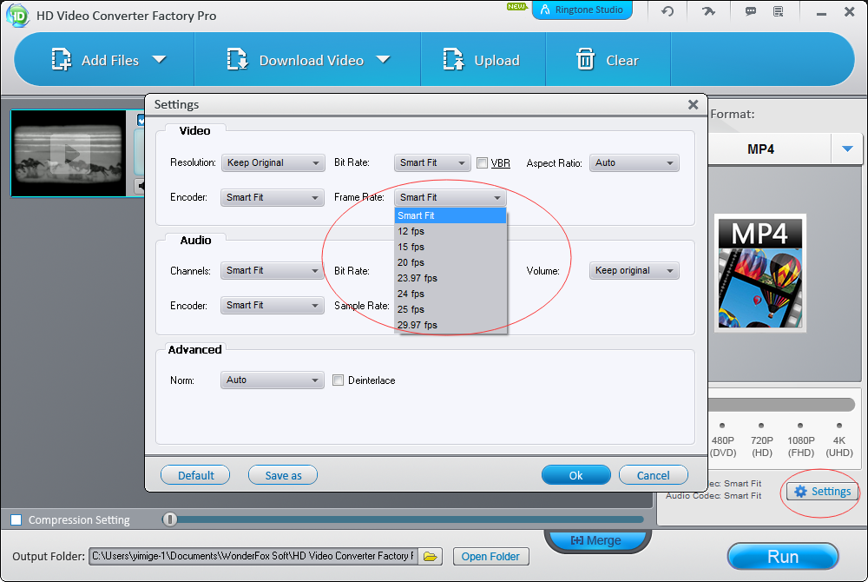Open the Resolution Keep Original dropdown
868x582 pixels.
pyautogui.click(x=273, y=162)
